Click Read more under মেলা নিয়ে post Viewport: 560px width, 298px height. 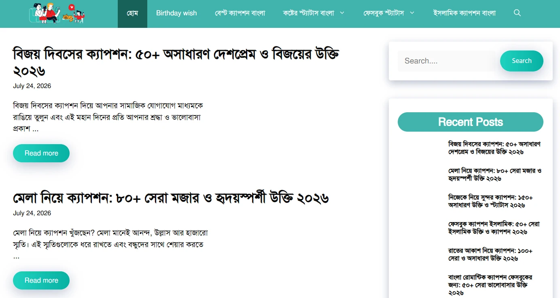(41, 281)
